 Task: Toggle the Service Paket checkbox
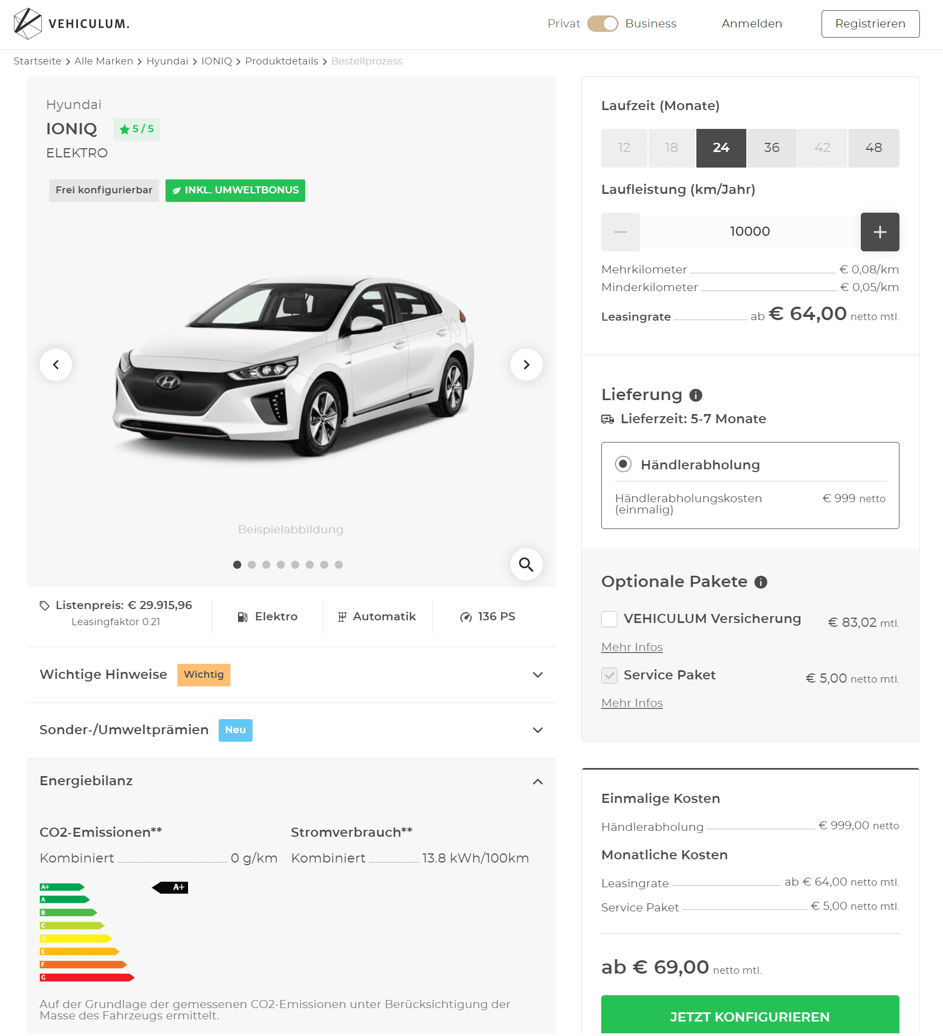609,676
